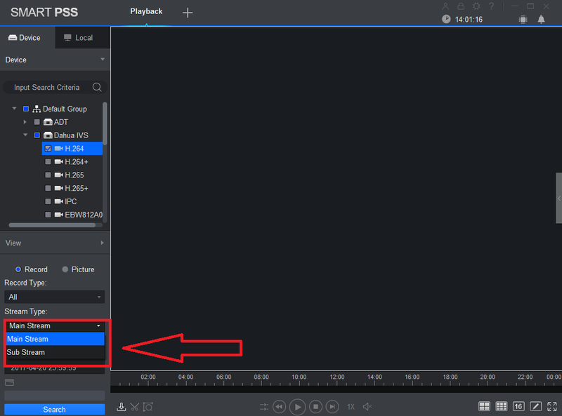Select the Picture radio button
562x416 pixels.
[65, 269]
